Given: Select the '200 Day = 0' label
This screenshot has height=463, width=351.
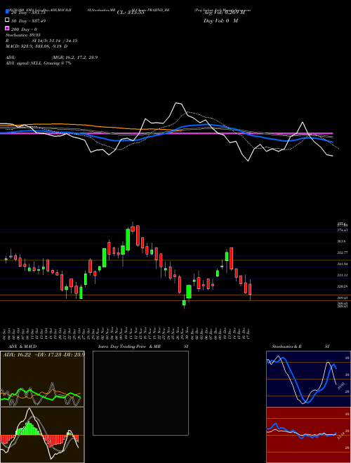Looking at the screenshot, I should point(24,29).
